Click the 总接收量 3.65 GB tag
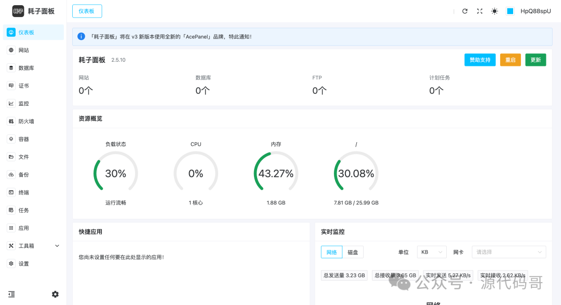 395,275
